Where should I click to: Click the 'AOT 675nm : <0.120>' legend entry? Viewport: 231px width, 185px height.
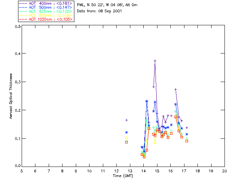(x=46, y=11)
